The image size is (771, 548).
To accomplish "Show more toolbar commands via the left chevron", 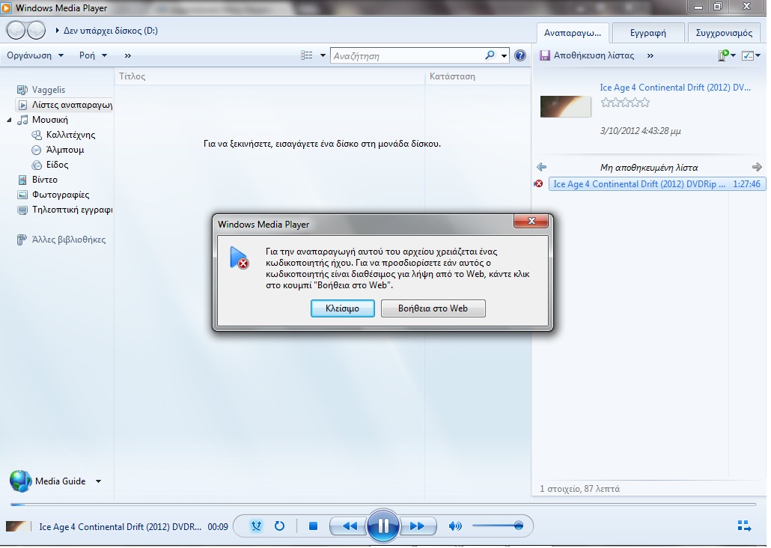I will [x=128, y=55].
